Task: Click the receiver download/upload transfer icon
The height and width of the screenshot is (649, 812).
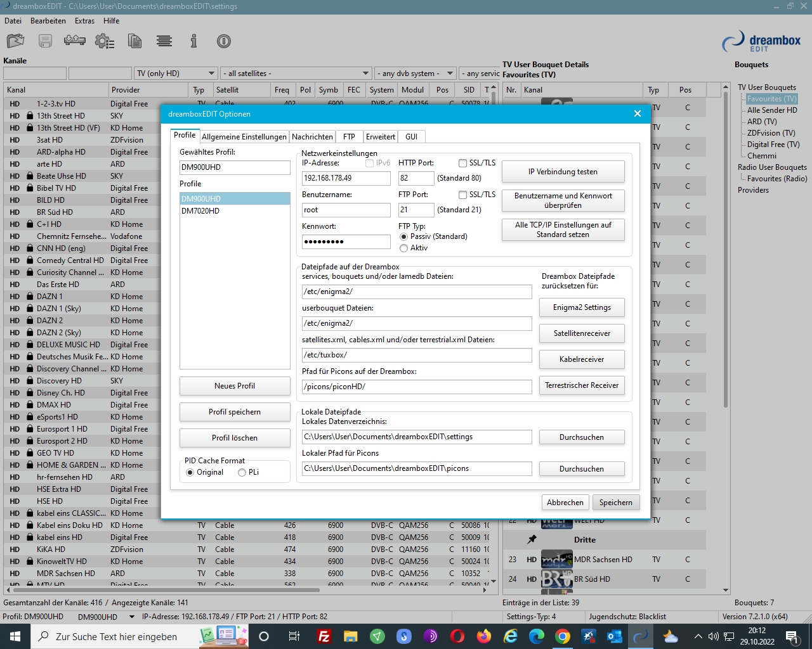Action: click(x=75, y=41)
